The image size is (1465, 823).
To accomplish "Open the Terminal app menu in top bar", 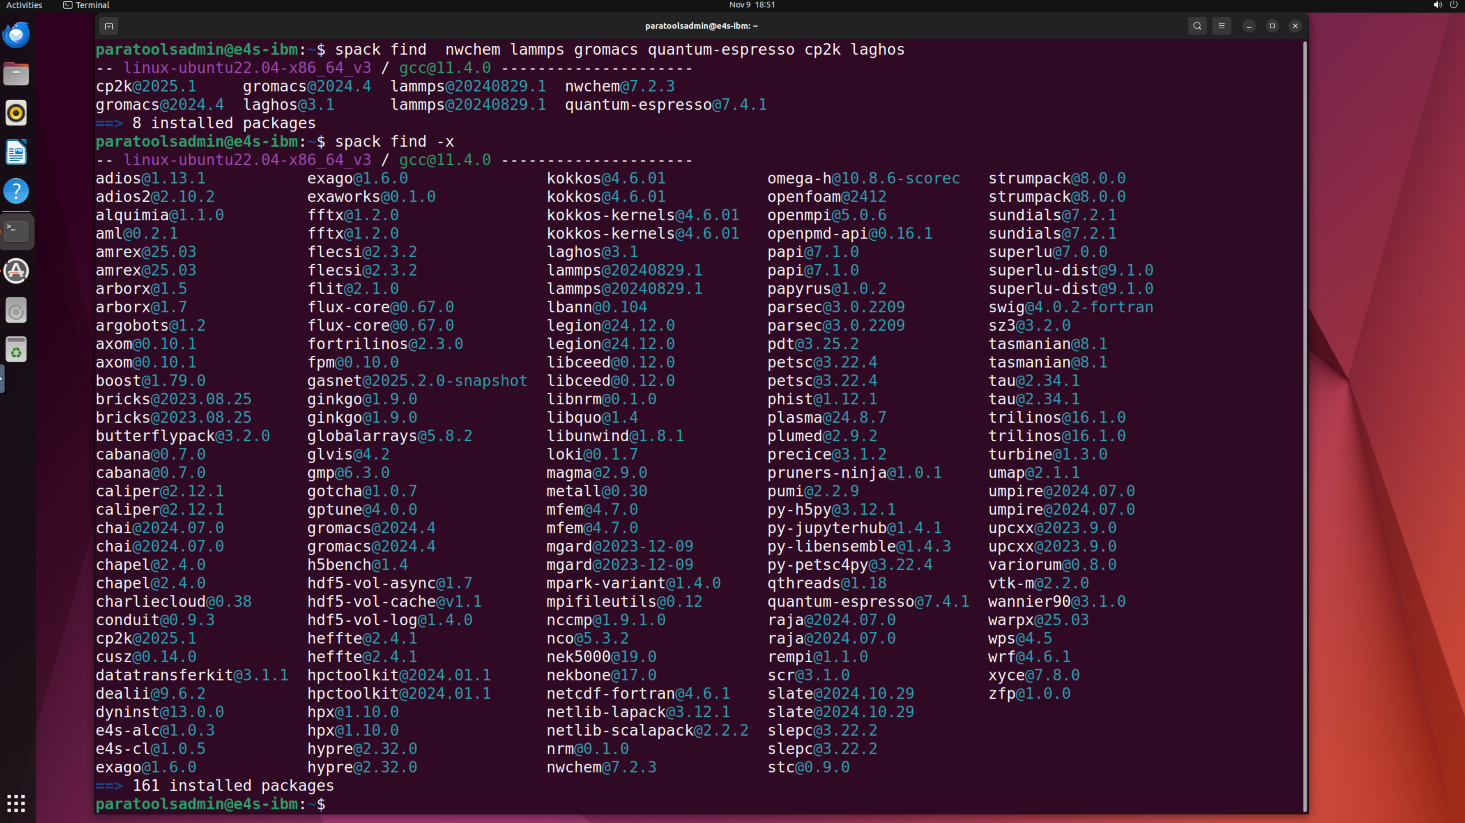I will (86, 5).
